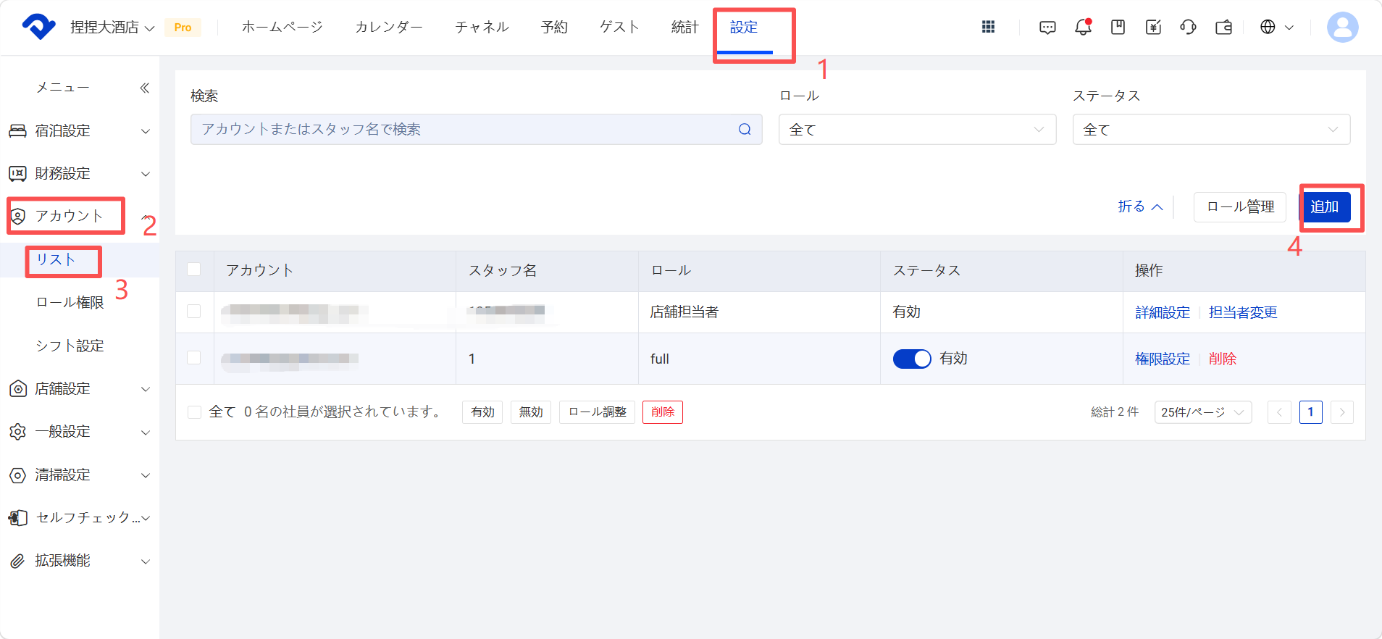Screen dimensions: 1382x639
Task: Open 権限設定 link
Action: [1163, 359]
